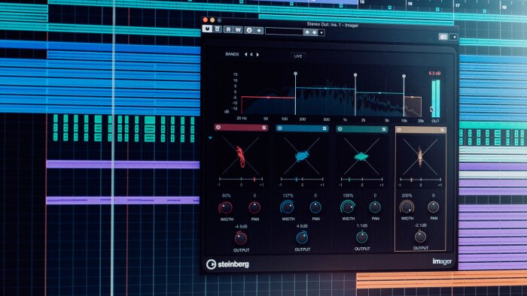Image resolution: width=527 pixels, height=296 pixels.
Task: Click the Write automation W button
Action: (238, 29)
